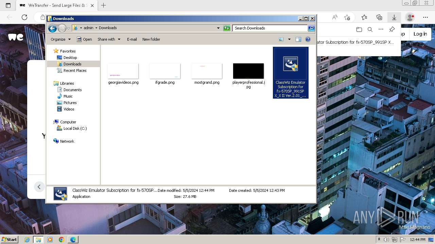
Task: Click the Microsoft Edge taskbar icon
Action: 73,240
